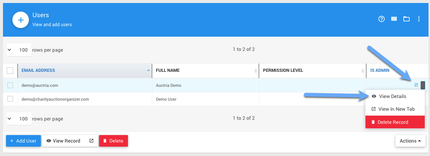Click the red Delete button

(x=113, y=141)
